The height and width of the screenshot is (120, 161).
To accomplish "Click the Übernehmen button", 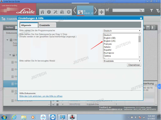I will pos(134,65).
